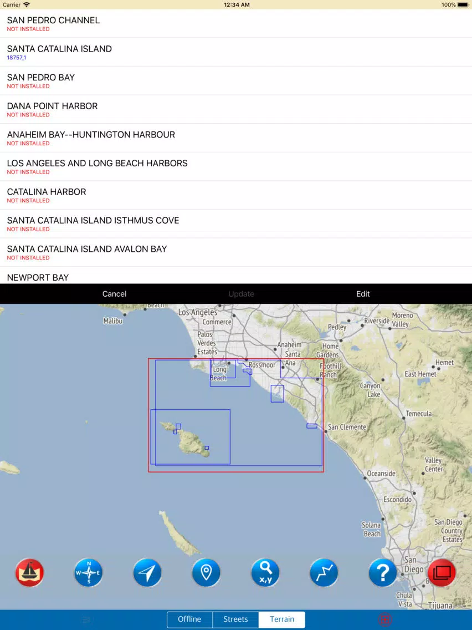Tap the Wi-Fi indicator in status bar
Image resolution: width=472 pixels, height=630 pixels.
27,5
